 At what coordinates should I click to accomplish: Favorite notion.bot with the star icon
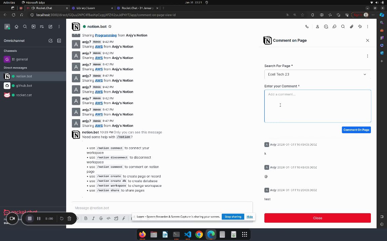pos(110,26)
